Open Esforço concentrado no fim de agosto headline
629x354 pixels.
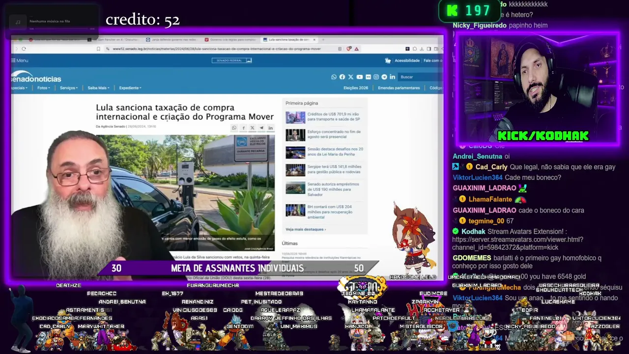(x=334, y=134)
